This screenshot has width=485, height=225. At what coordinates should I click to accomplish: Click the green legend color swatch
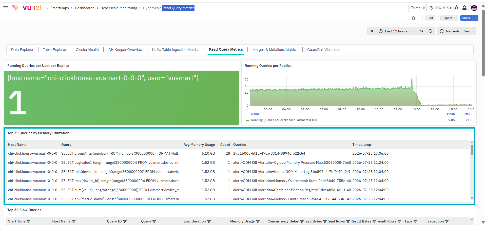247,120
